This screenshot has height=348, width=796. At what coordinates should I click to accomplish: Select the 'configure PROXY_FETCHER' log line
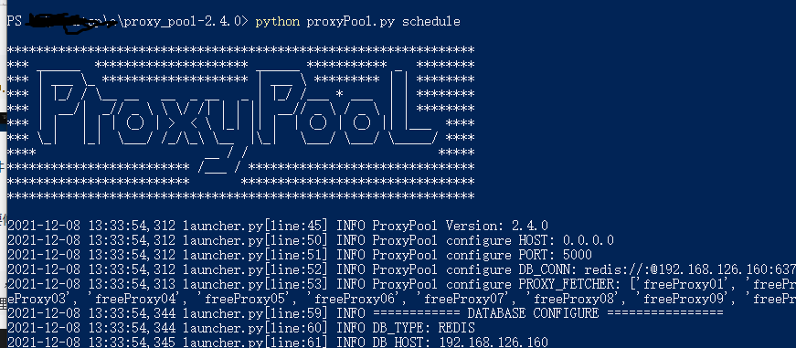point(401,284)
